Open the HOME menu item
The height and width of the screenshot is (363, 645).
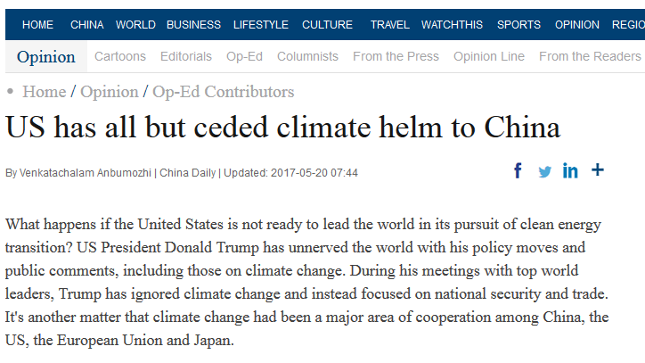tap(37, 25)
